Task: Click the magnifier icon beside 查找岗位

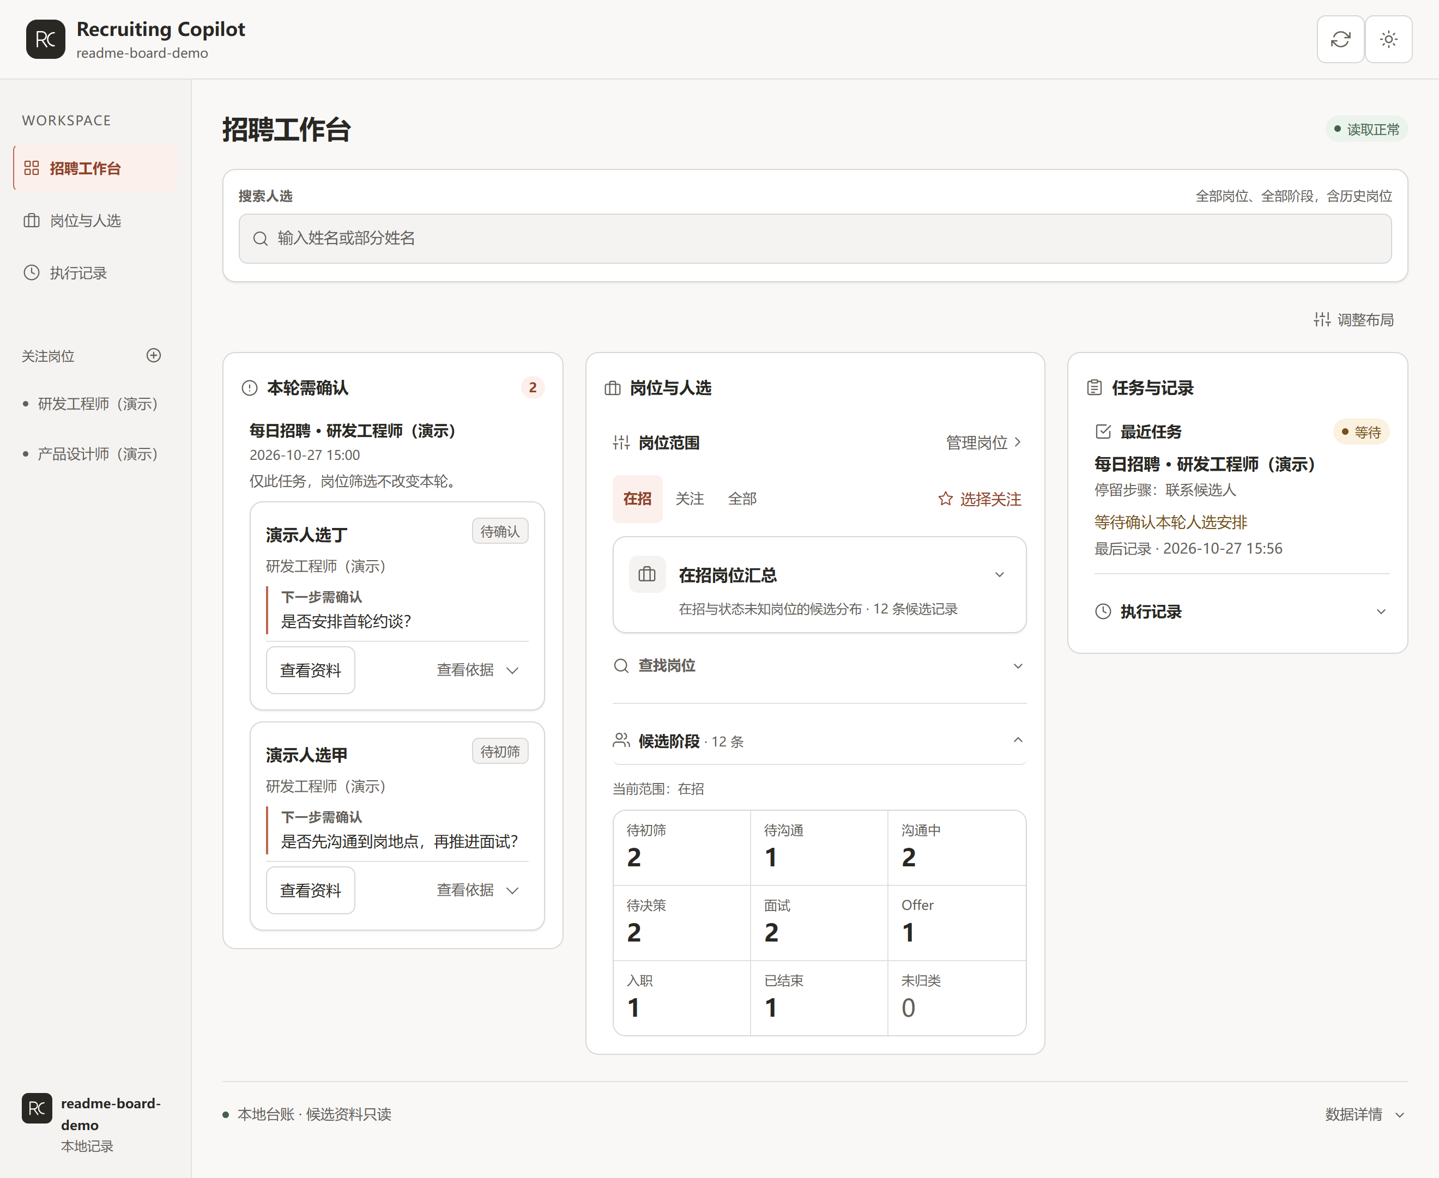Action: point(621,666)
